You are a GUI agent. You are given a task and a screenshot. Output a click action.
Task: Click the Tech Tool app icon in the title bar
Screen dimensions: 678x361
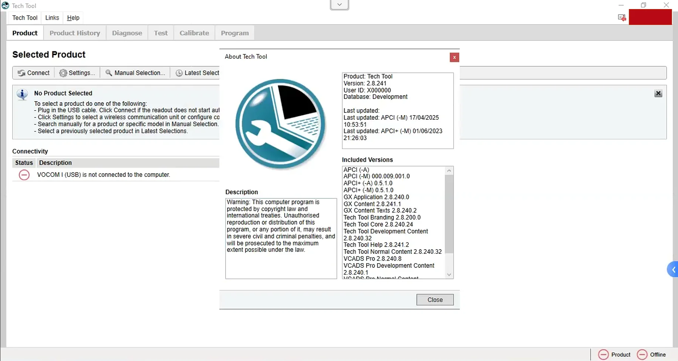[5, 5]
